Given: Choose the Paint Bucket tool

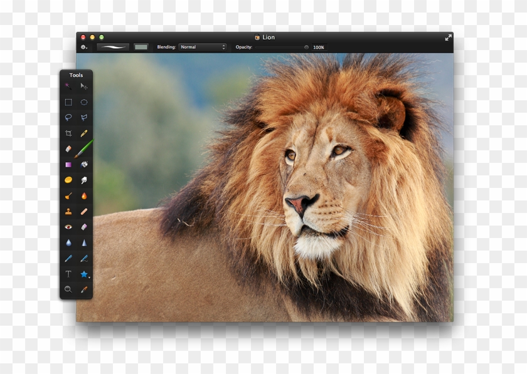Looking at the screenshot, I should click(x=84, y=165).
